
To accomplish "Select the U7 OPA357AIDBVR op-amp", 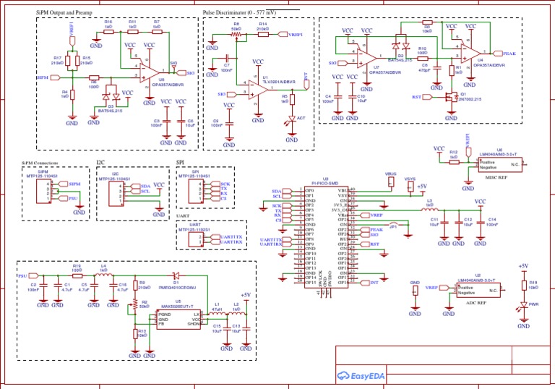I will pyautogui.click(x=366, y=58).
